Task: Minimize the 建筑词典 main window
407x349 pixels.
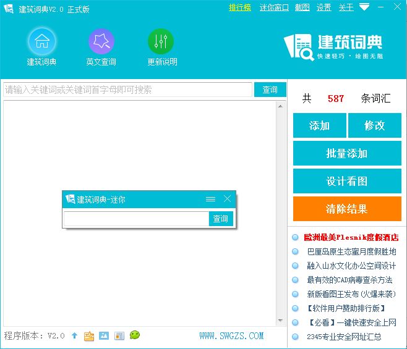Action: [x=381, y=7]
